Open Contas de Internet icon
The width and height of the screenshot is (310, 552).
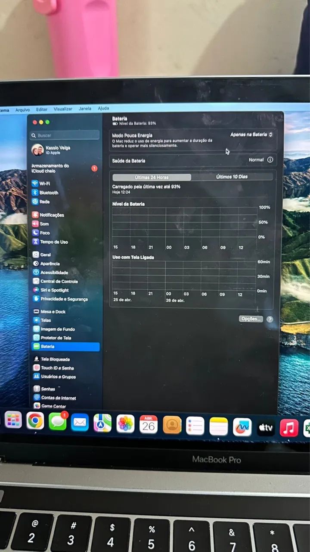click(x=37, y=398)
